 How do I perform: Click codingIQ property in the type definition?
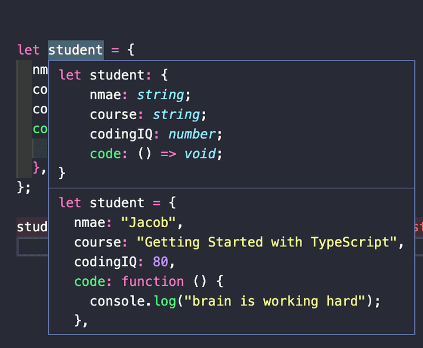[121, 134]
